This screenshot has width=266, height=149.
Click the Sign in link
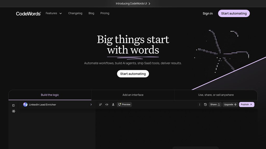[208, 13]
